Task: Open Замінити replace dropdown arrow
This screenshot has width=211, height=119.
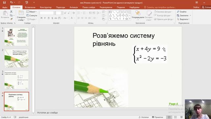Action: point(190,16)
